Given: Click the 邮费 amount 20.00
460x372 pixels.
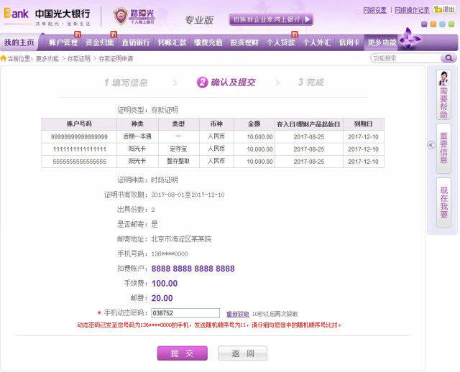Looking at the screenshot, I should click(x=162, y=298).
